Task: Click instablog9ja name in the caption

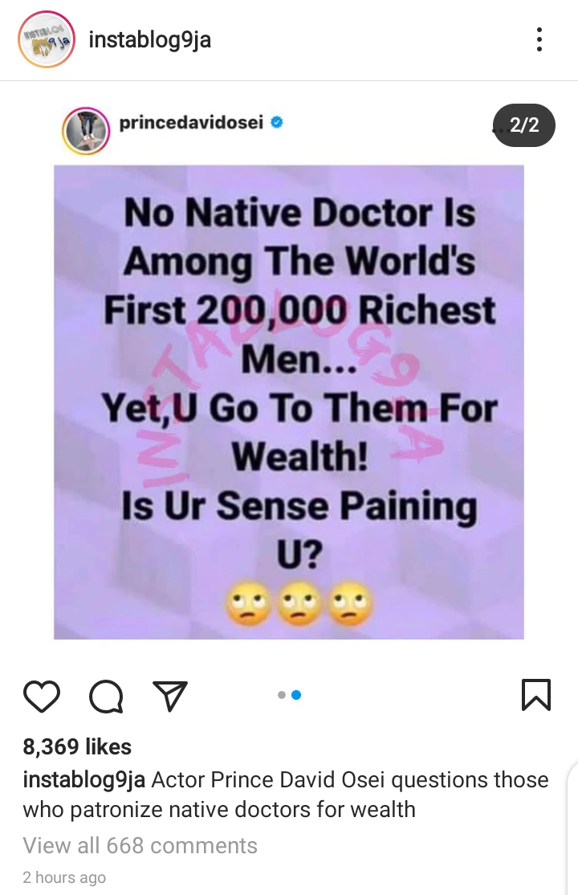Action: pyautogui.click(x=83, y=779)
